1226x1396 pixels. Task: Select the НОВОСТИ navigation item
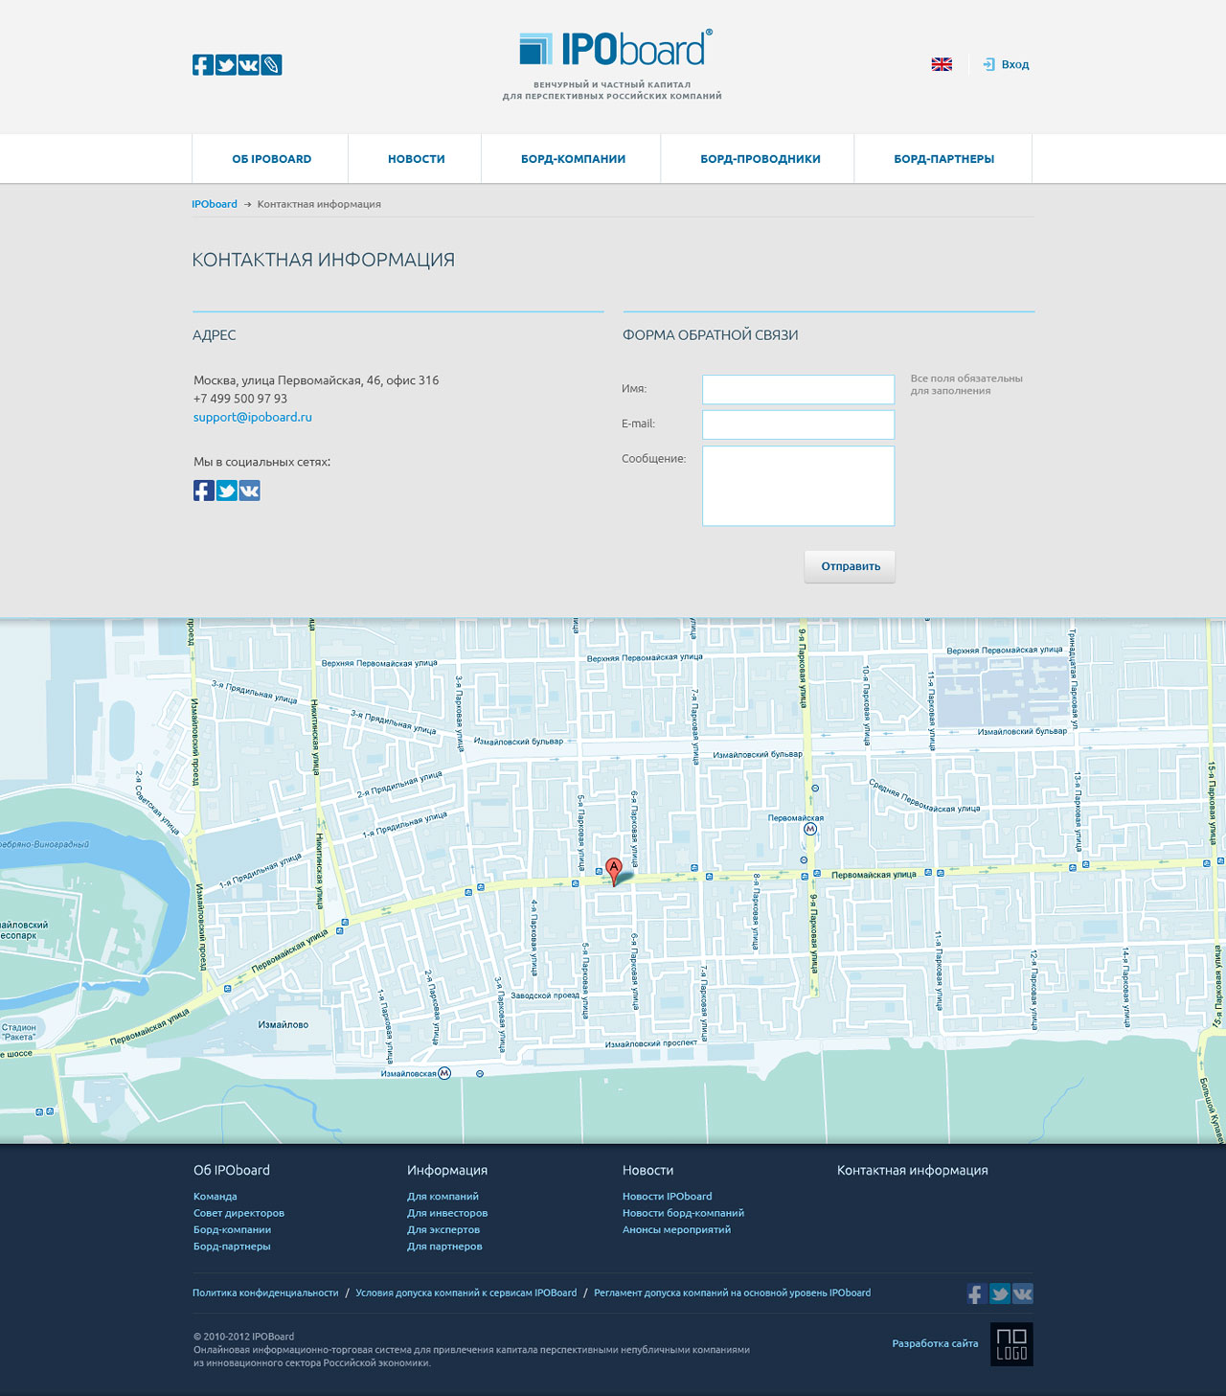click(416, 159)
